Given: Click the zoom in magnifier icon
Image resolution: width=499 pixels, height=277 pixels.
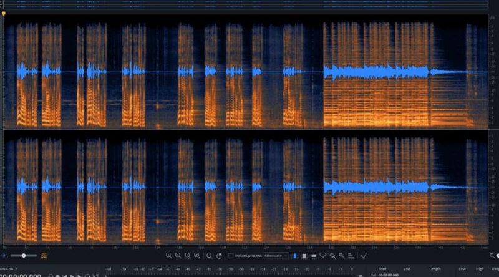Looking at the screenshot, I should [x=169, y=256].
